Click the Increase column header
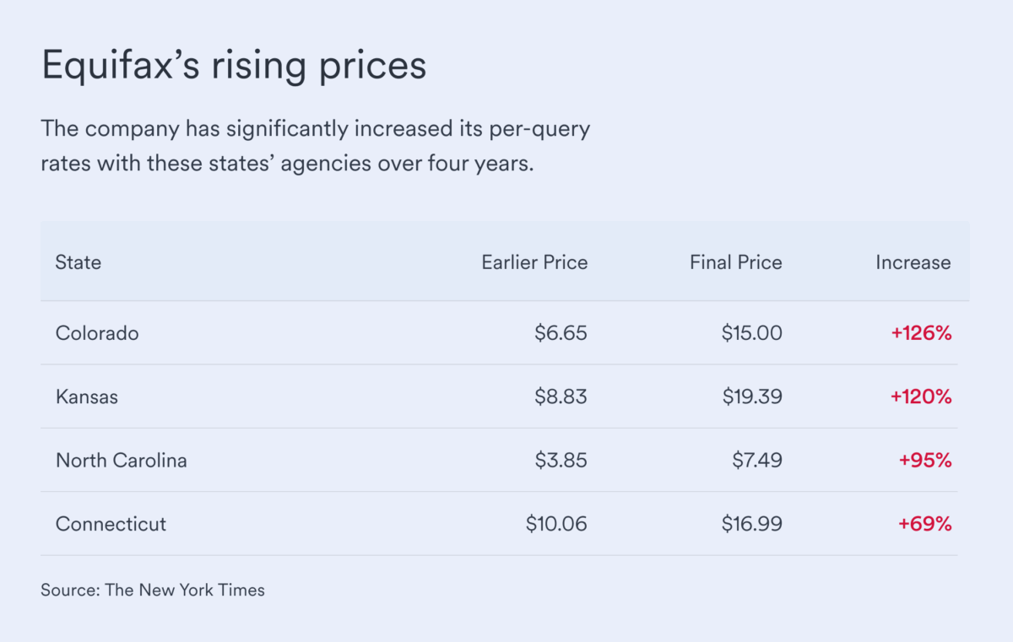This screenshot has height=642, width=1013. [x=913, y=262]
